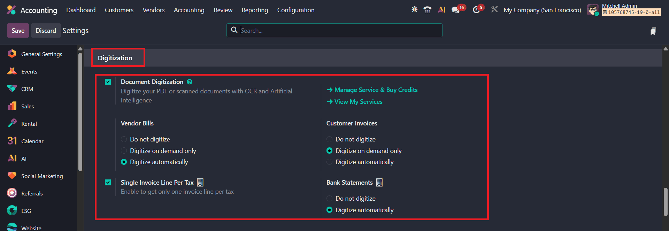Click the Save button
Viewport: 669px width, 231px height.
tap(18, 31)
